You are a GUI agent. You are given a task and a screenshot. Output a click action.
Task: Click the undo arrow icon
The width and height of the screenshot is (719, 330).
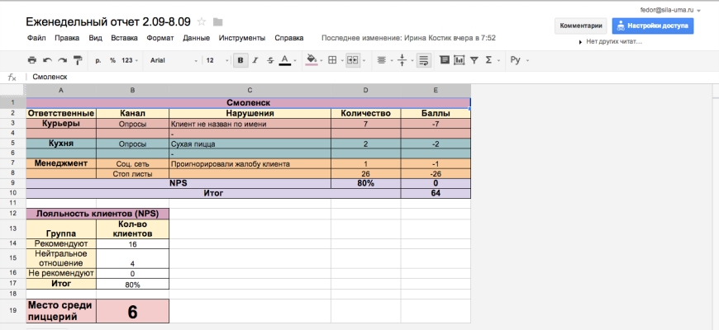[47, 60]
